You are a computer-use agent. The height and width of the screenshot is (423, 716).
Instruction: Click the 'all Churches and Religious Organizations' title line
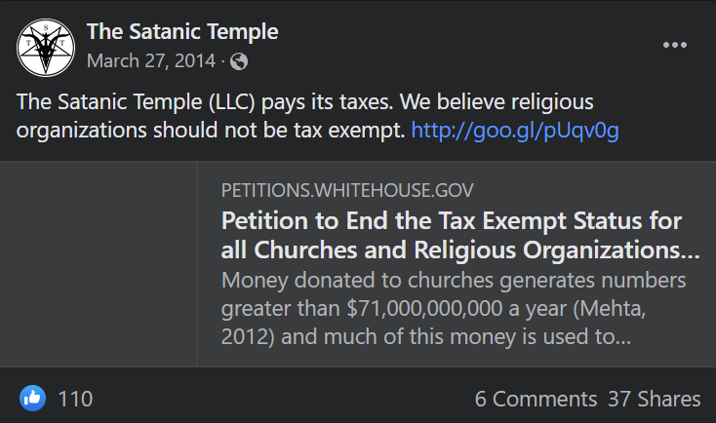(460, 250)
